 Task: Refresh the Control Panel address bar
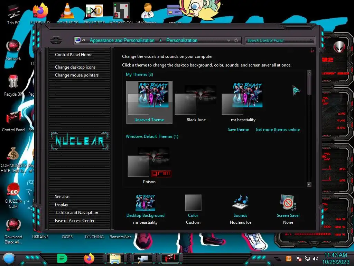(236, 41)
